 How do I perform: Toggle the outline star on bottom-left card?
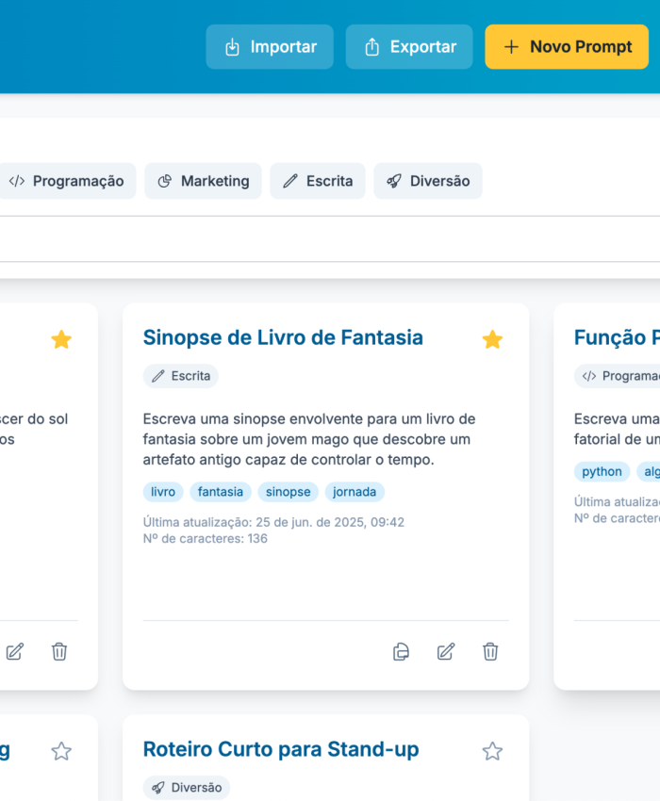[x=61, y=751]
